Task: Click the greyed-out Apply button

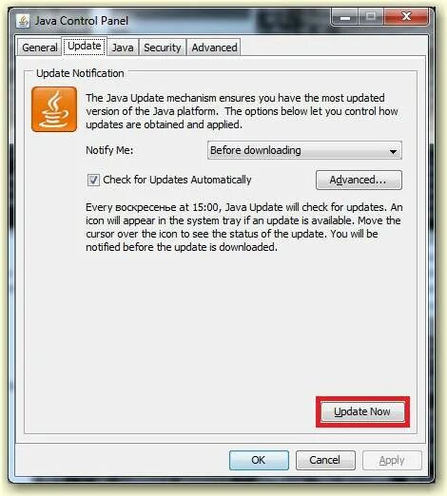Action: [x=392, y=460]
